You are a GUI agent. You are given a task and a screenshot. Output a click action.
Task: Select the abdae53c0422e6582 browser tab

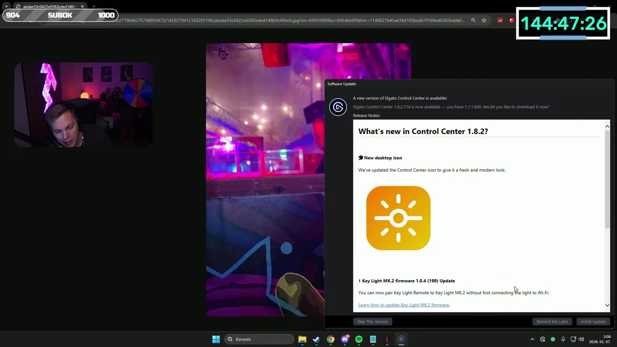[50, 7]
